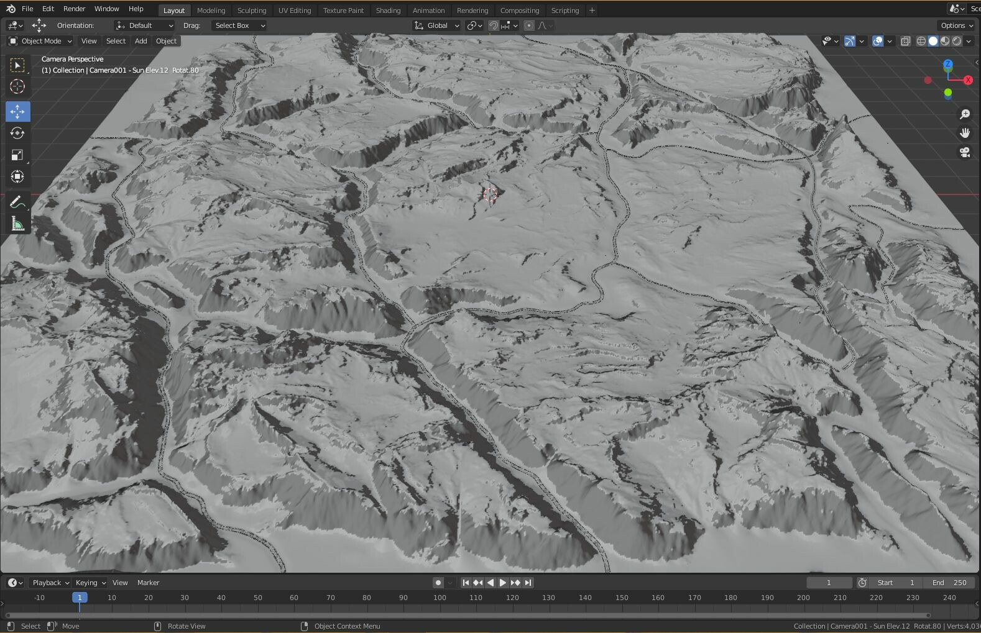Jump to the timeline end frame

coord(528,583)
